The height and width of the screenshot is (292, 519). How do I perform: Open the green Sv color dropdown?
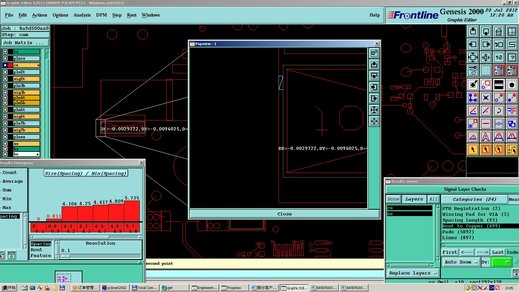tap(501, 262)
